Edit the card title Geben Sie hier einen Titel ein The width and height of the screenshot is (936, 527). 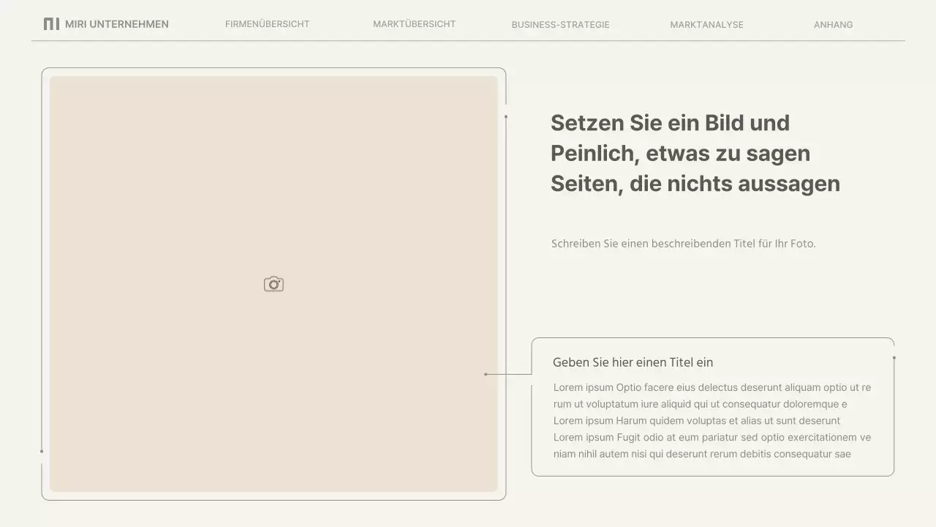(x=632, y=362)
